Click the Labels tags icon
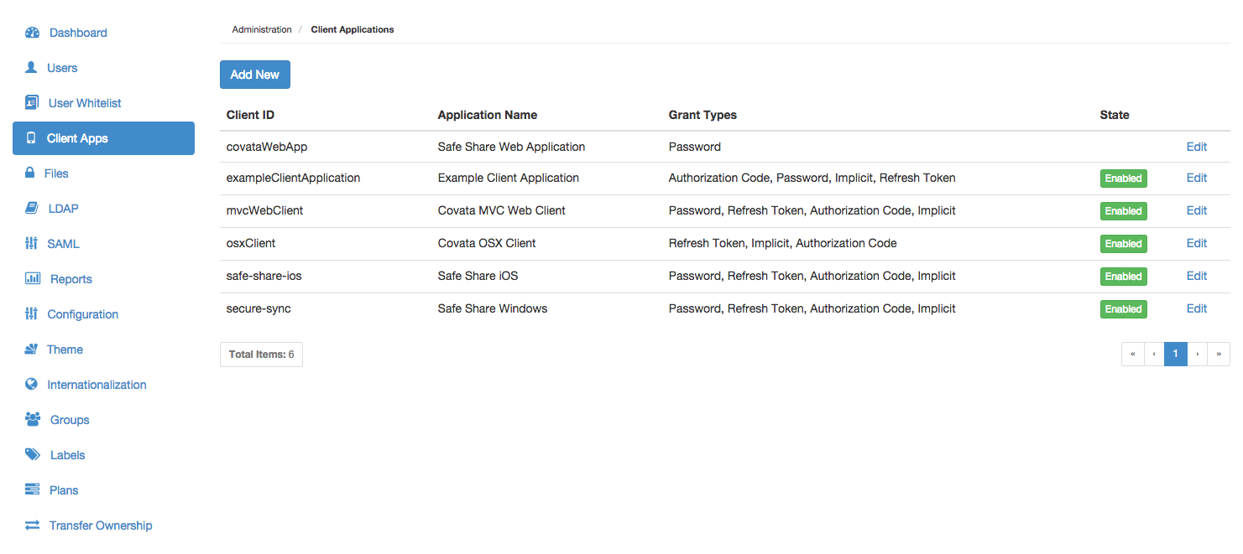 tap(33, 455)
